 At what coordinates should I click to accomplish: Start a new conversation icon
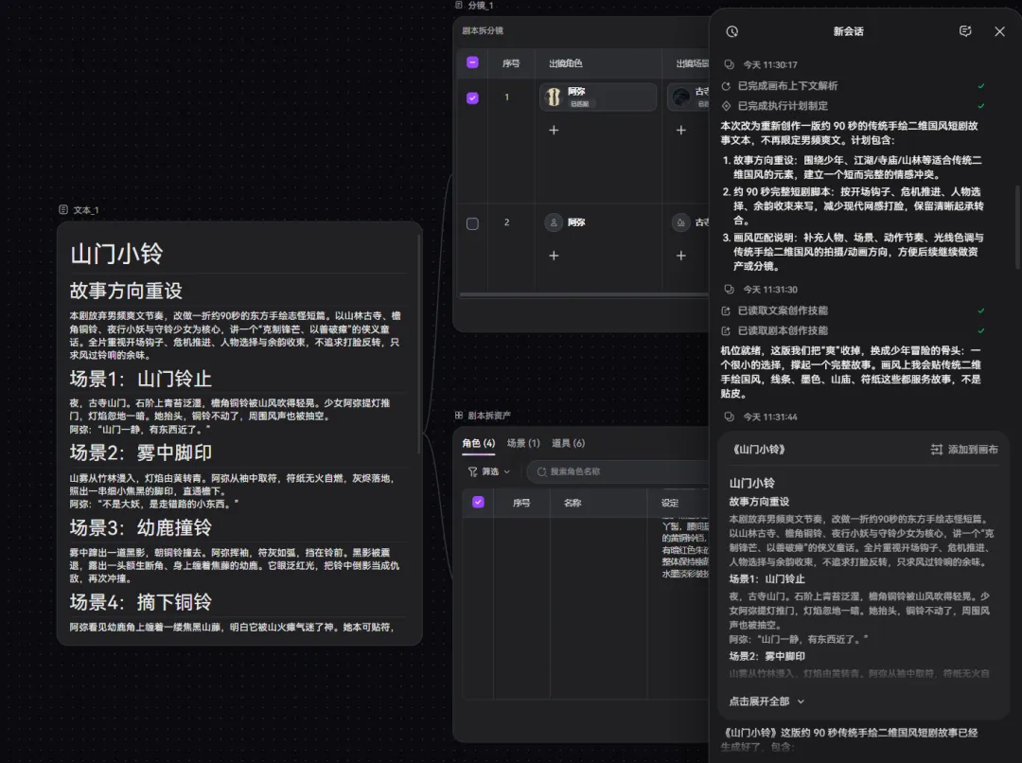click(965, 31)
